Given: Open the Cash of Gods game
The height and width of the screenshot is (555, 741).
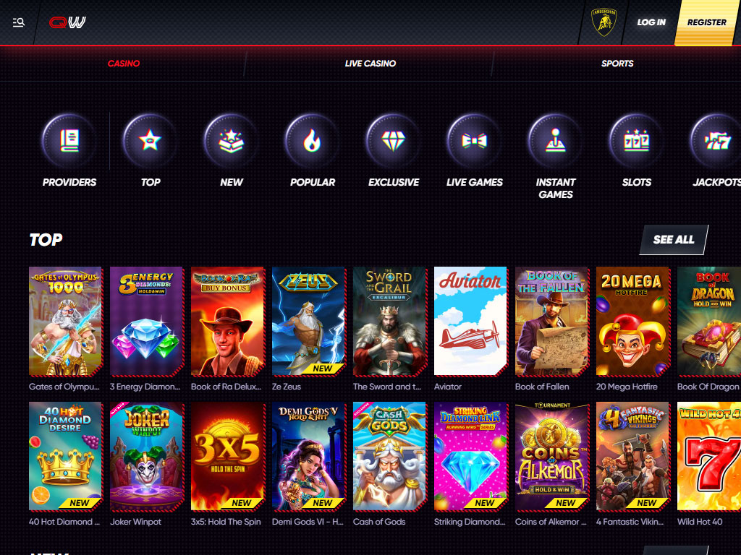Looking at the screenshot, I should coord(389,457).
